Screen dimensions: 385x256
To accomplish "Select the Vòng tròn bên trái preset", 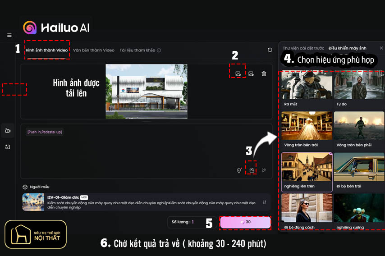I will coord(307,130).
